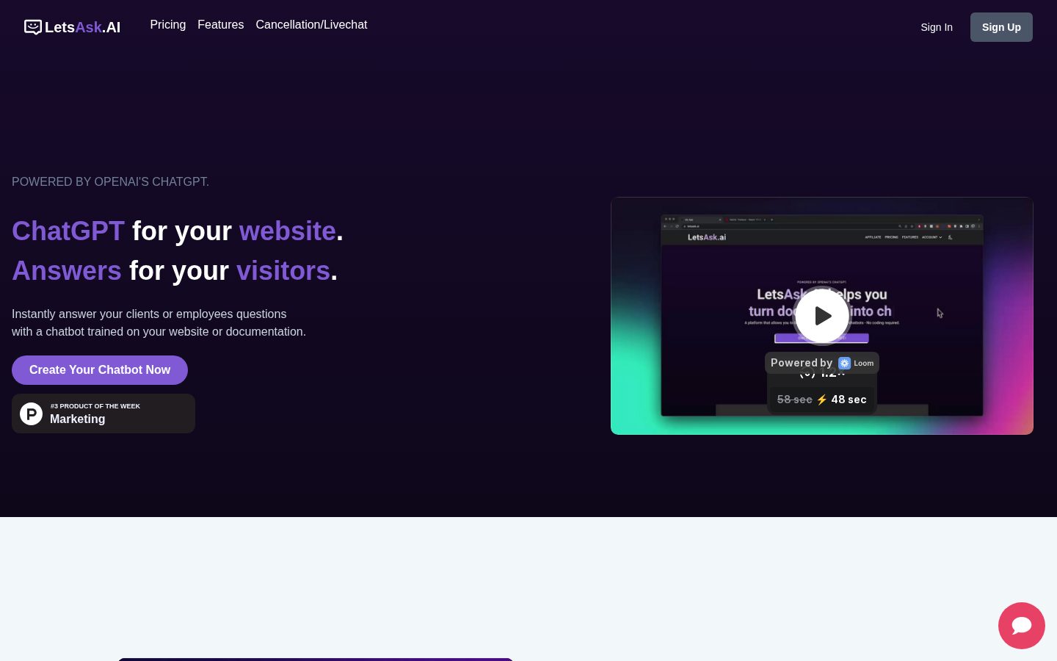Viewport: 1057px width, 661px height.
Task: Open the LetsAsk.AI home text logo
Action: tap(82, 27)
